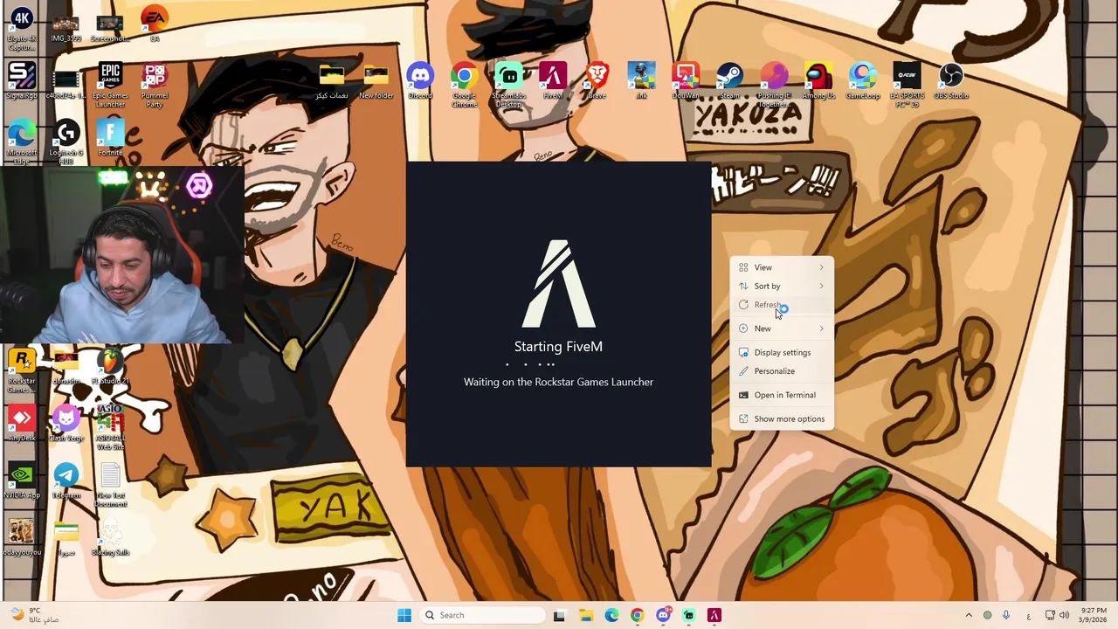Select the odayyouyou image file icon
1118x629 pixels.
click(21, 537)
